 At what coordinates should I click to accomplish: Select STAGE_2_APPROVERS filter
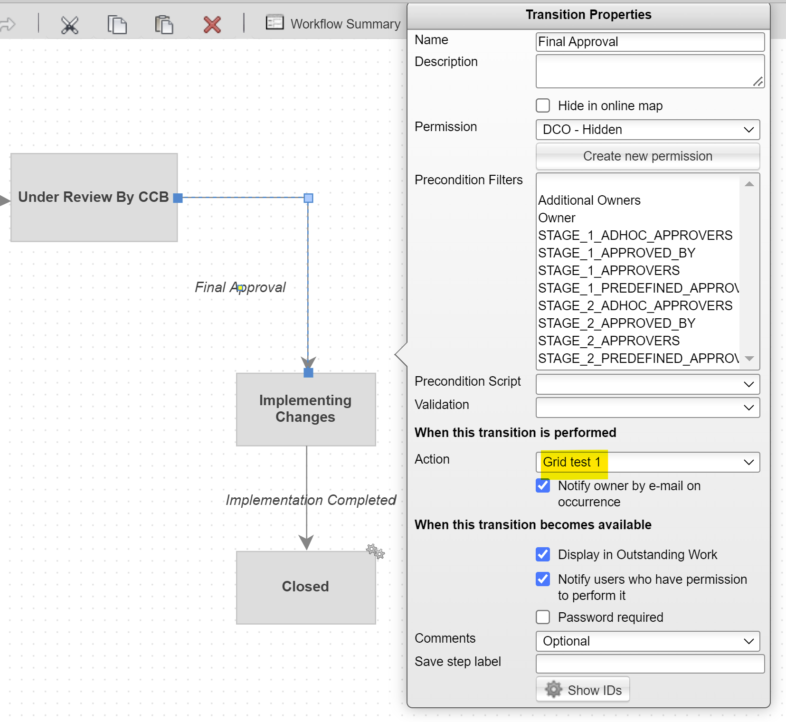(638, 341)
